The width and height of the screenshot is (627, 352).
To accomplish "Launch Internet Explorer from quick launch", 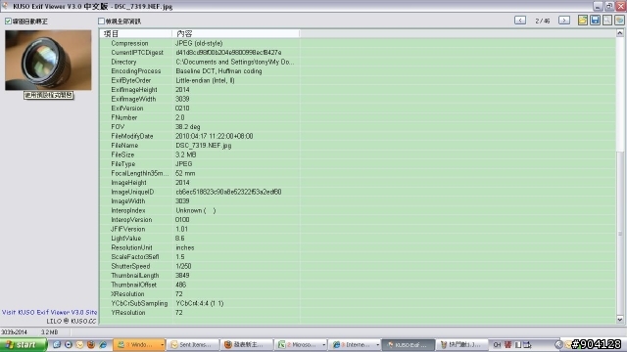I will tap(103, 344).
